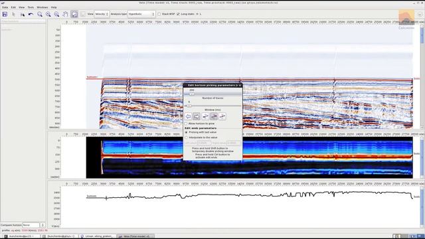425x239 pixels.
Task: Click the first magnifier zoom icon
Action: 40,15
